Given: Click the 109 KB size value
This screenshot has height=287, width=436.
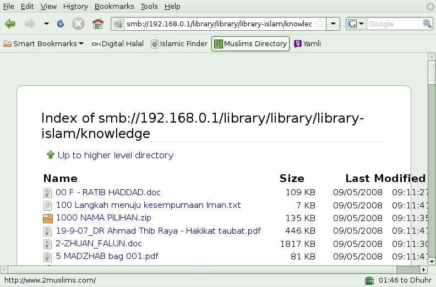Looking at the screenshot, I should [301, 192].
